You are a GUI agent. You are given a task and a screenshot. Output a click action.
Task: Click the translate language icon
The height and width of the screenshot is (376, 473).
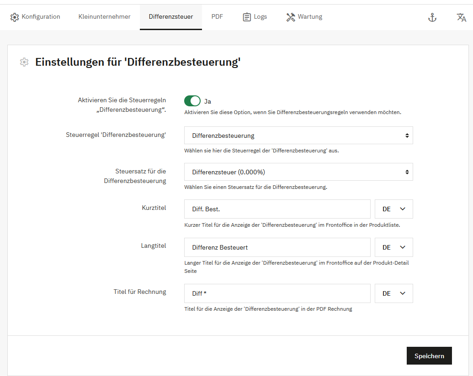461,17
